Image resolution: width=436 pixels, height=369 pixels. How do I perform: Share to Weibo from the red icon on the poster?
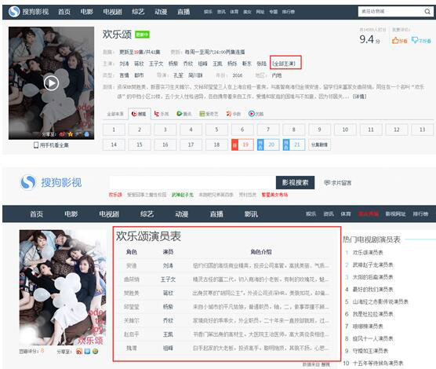coord(62,134)
